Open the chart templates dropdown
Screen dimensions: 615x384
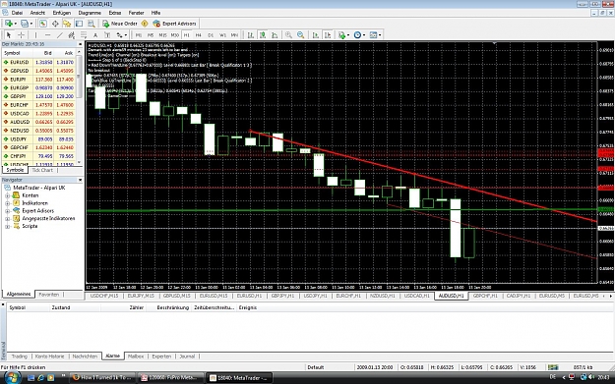pos(375,35)
